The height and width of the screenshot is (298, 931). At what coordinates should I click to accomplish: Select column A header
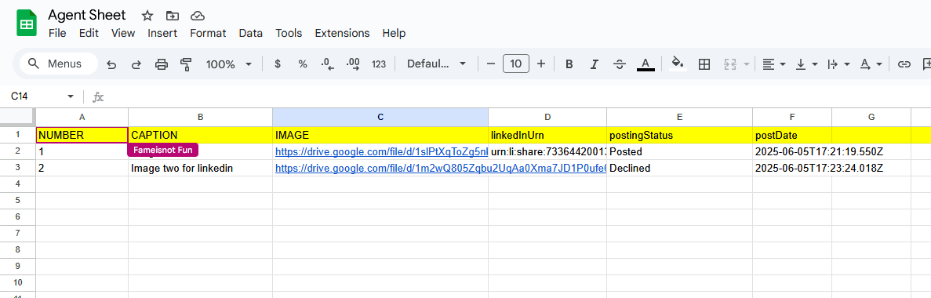pos(82,117)
